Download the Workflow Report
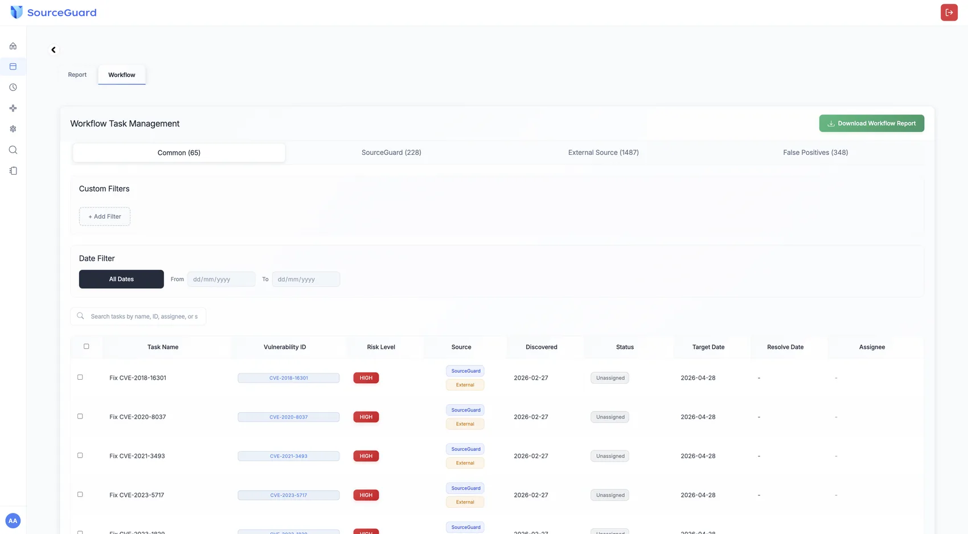 [872, 124]
